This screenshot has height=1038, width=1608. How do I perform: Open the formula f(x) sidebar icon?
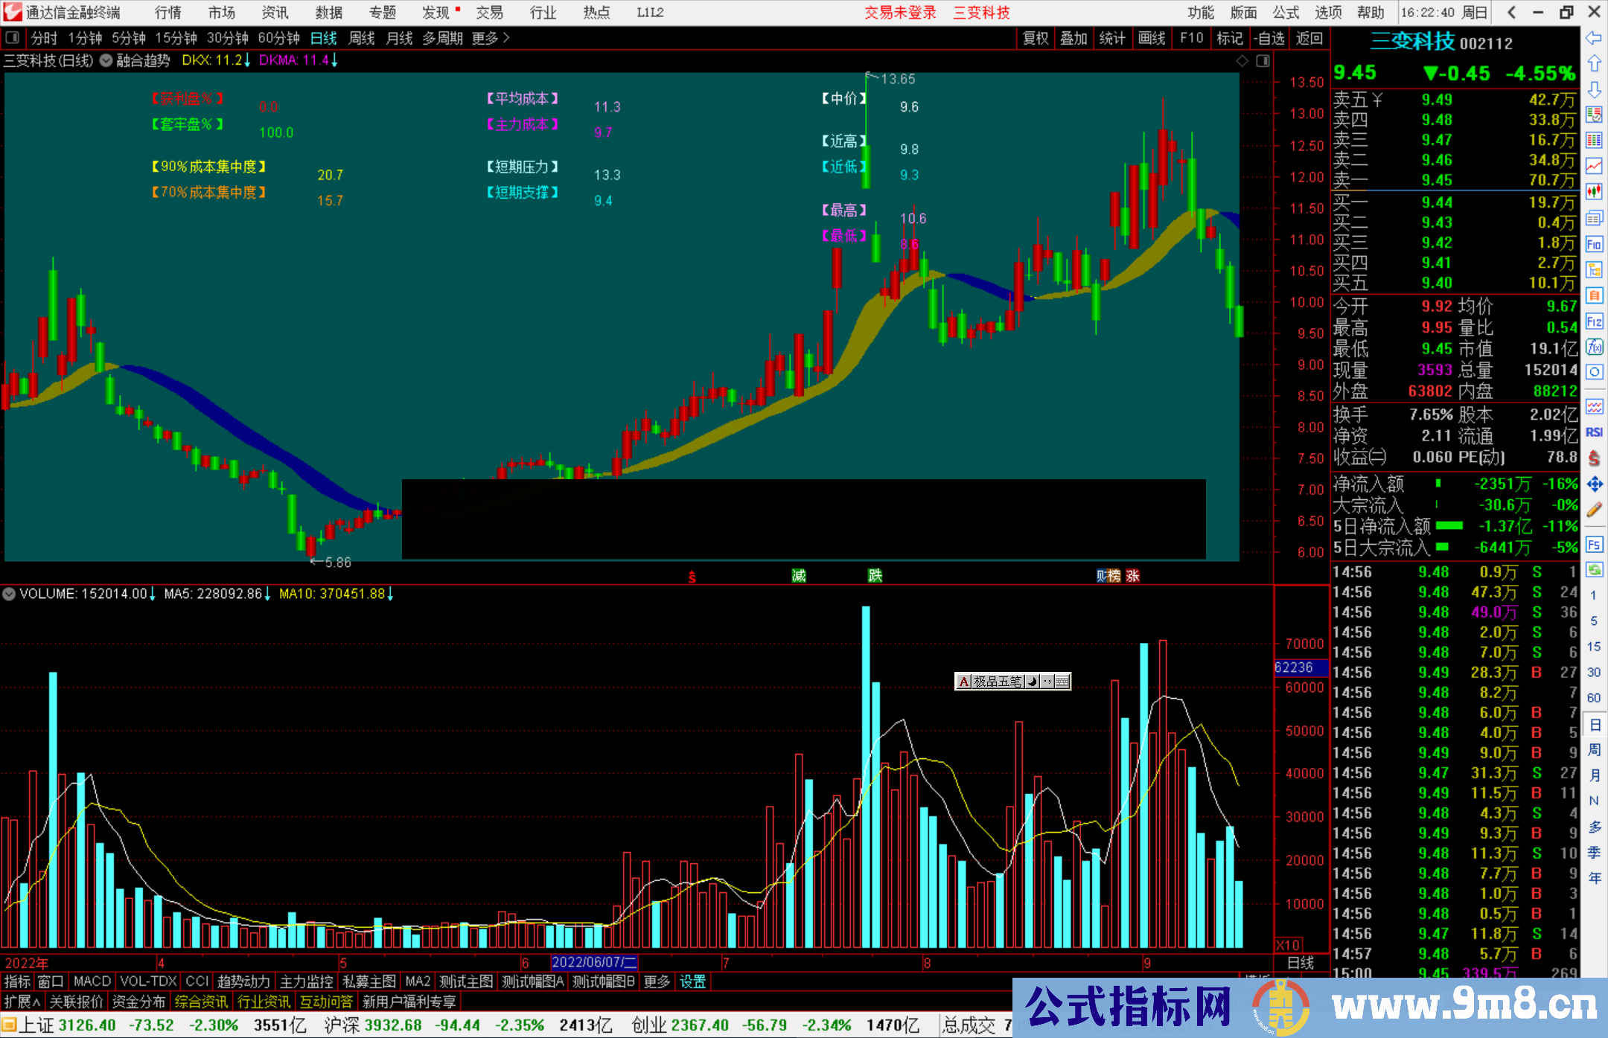pos(1594,347)
